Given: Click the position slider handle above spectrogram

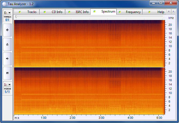Looking at the screenshot, I should (x=16, y=17).
